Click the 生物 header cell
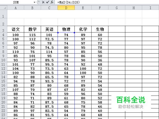The image size is (159, 119). coord(100,29)
